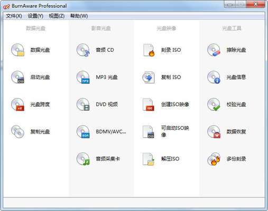
Task: Select the 擦除光盘 eraser icon
Action: pos(214,50)
